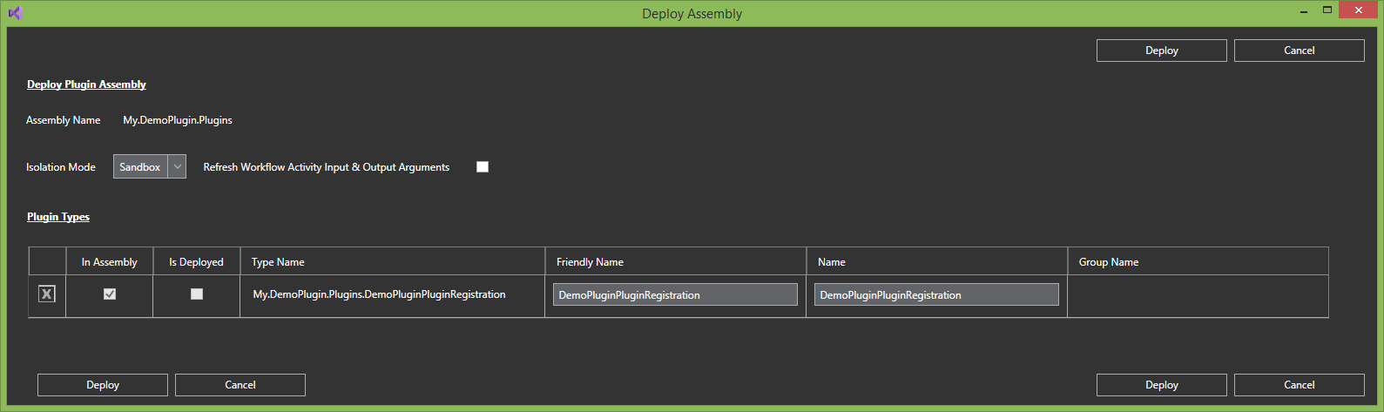Screen dimensions: 1384x412
Task: Click the Visual Studio logo icon
Action: click(x=15, y=13)
